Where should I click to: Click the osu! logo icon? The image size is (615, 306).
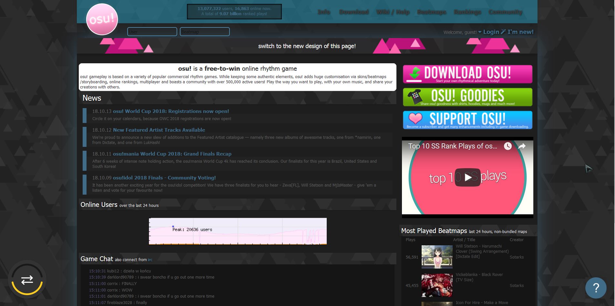[102, 19]
